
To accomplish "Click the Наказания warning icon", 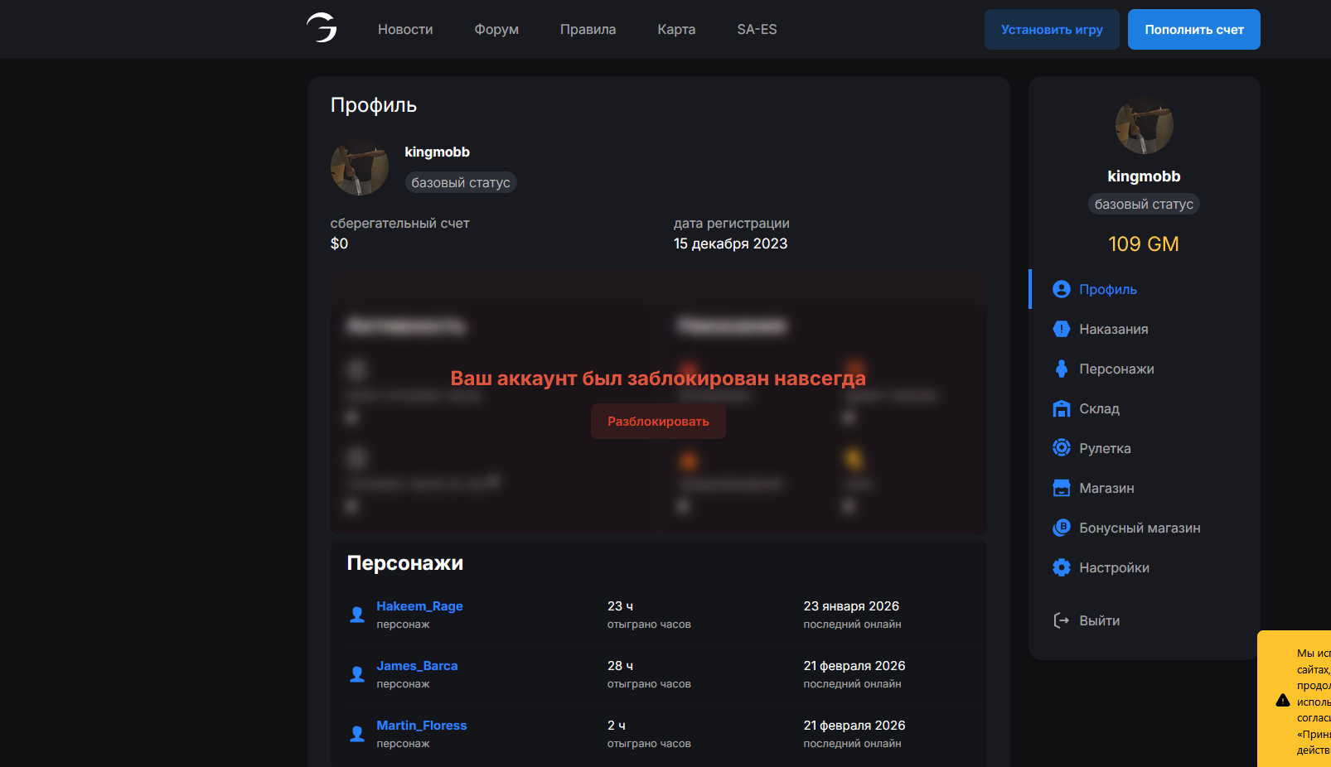I will 1061,329.
